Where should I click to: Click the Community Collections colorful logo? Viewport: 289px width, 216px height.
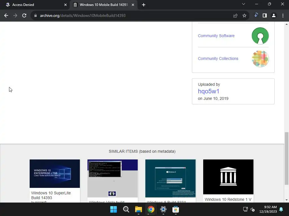[x=260, y=59]
